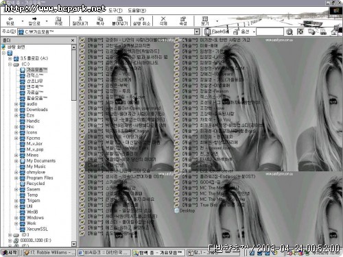343x257 pixels.
Task: Click the 복사 (Copy) toolbar icon
Action: (100, 21)
